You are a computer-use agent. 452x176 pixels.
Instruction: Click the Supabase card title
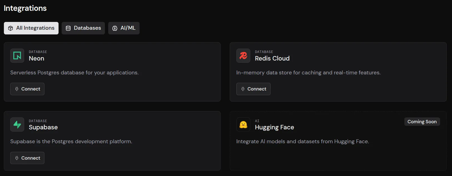point(43,127)
